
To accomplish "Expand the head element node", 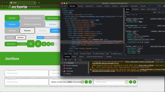I will pyautogui.click(x=63, y=11).
